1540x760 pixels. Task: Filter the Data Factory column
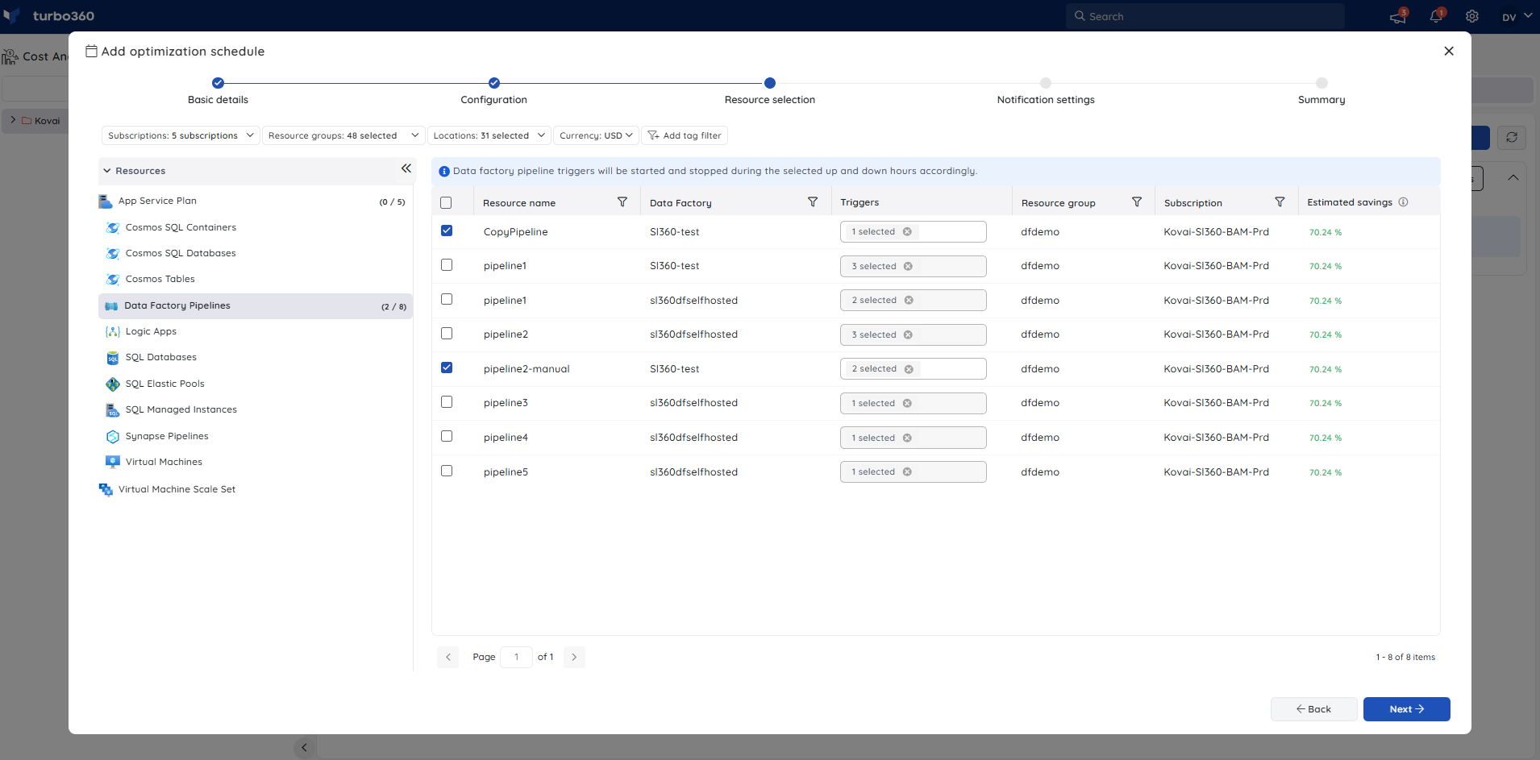click(813, 202)
